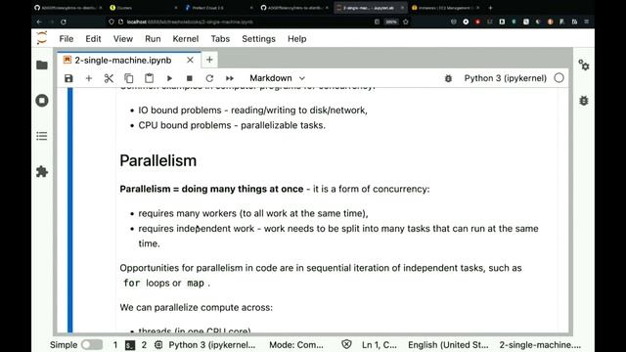Click 2-single-machine.... status bar filename

tap(540, 345)
